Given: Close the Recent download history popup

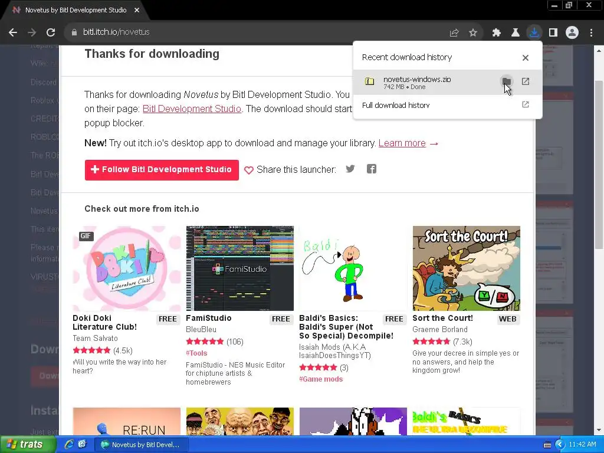Looking at the screenshot, I should click(526, 58).
